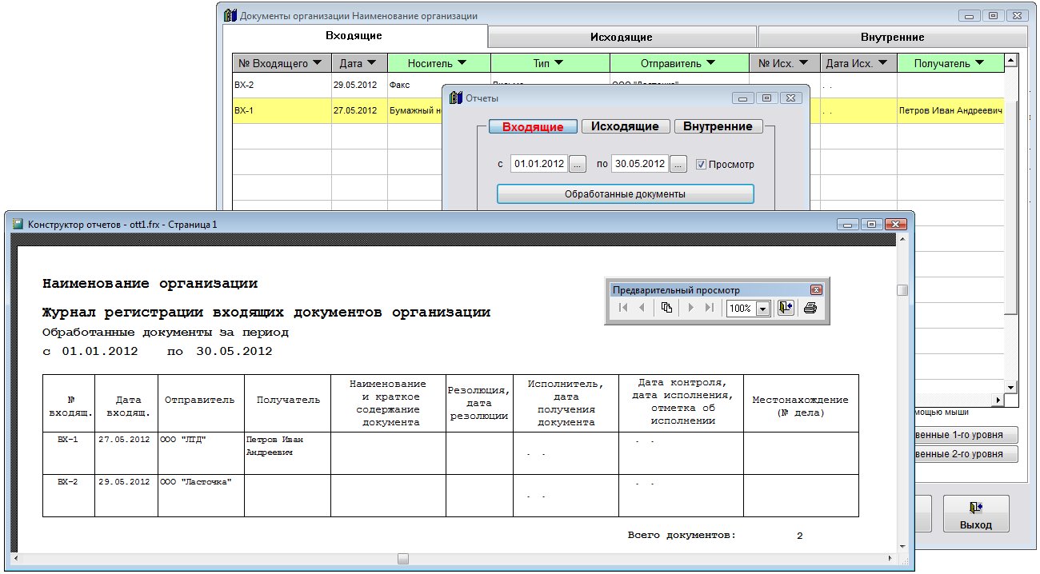This screenshot has height=574, width=1040.
Task: Select Исходящие tab in documents window
Action: coord(622,37)
